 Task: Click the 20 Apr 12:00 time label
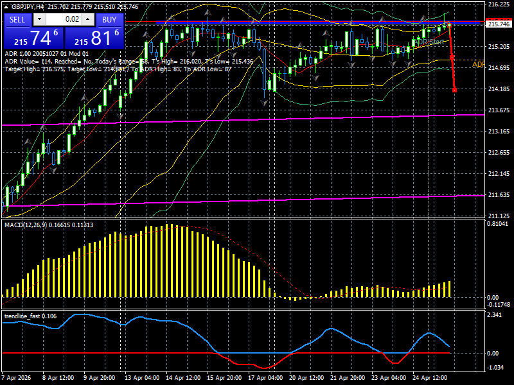click(x=306, y=378)
